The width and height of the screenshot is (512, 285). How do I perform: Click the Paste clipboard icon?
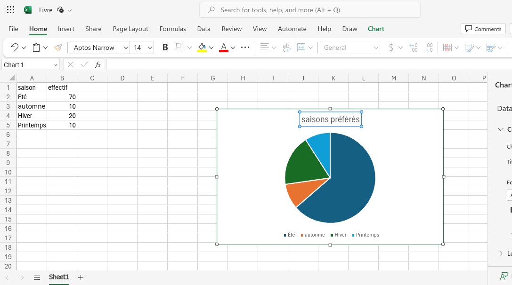pos(36,47)
